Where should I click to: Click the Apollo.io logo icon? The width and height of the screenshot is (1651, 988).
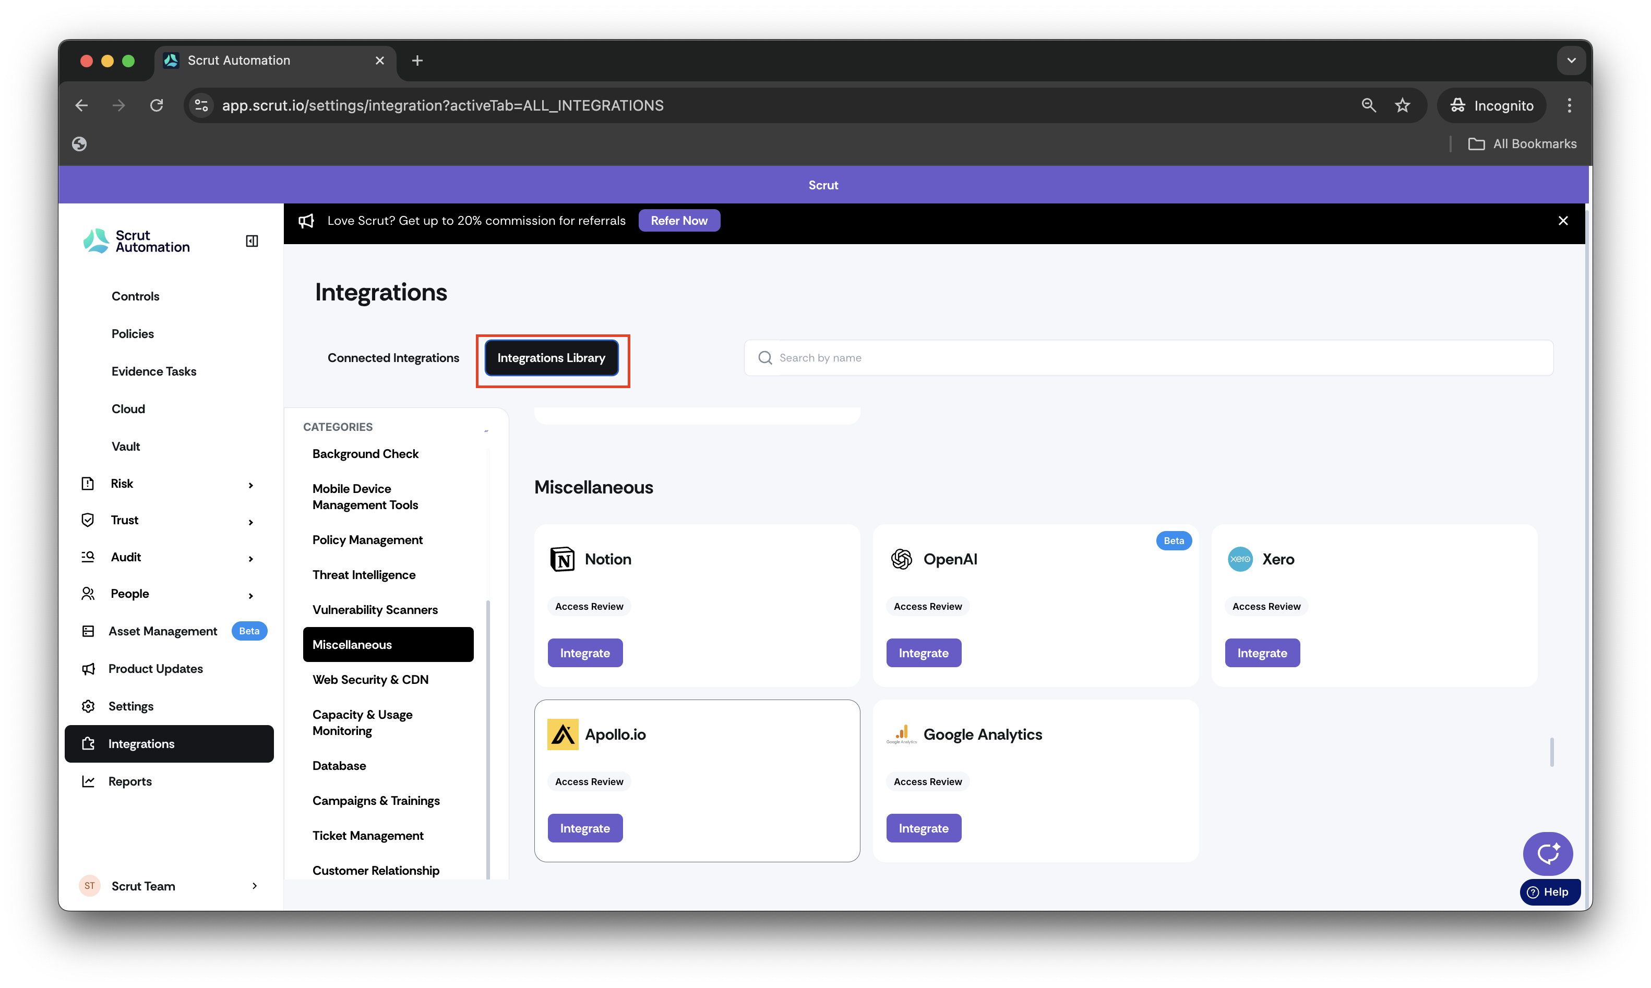point(563,734)
